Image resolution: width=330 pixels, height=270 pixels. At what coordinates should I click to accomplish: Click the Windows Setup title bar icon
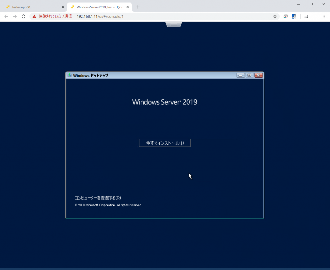(x=70, y=75)
